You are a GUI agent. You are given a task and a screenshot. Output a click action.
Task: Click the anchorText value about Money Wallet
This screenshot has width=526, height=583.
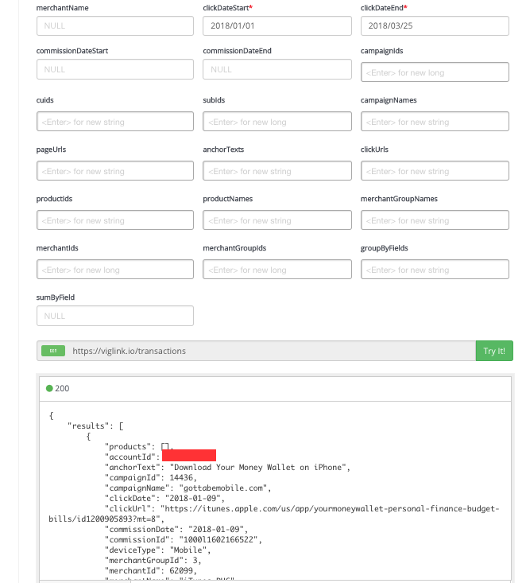[257, 468]
